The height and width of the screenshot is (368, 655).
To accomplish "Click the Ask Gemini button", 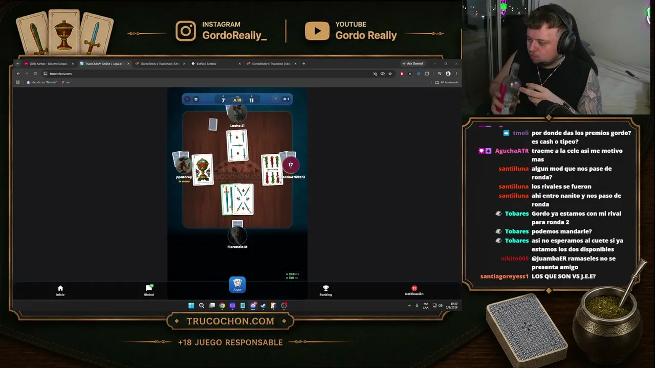I will click(413, 64).
